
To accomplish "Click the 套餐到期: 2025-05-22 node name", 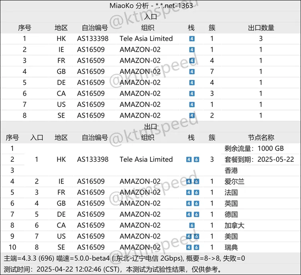I will pos(259,159).
